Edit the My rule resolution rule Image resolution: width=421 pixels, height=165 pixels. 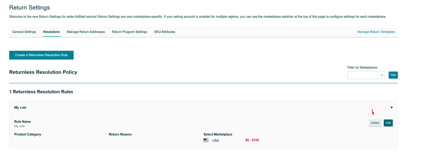(388, 123)
